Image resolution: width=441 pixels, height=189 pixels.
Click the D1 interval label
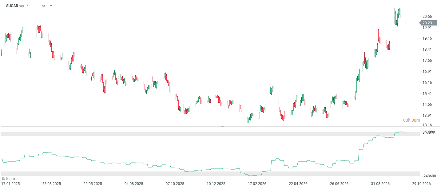coord(44,6)
